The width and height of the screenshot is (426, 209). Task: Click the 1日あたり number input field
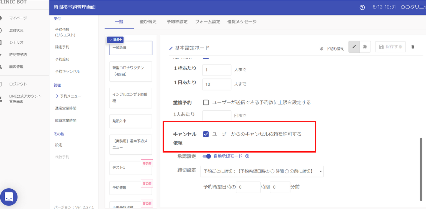click(217, 84)
